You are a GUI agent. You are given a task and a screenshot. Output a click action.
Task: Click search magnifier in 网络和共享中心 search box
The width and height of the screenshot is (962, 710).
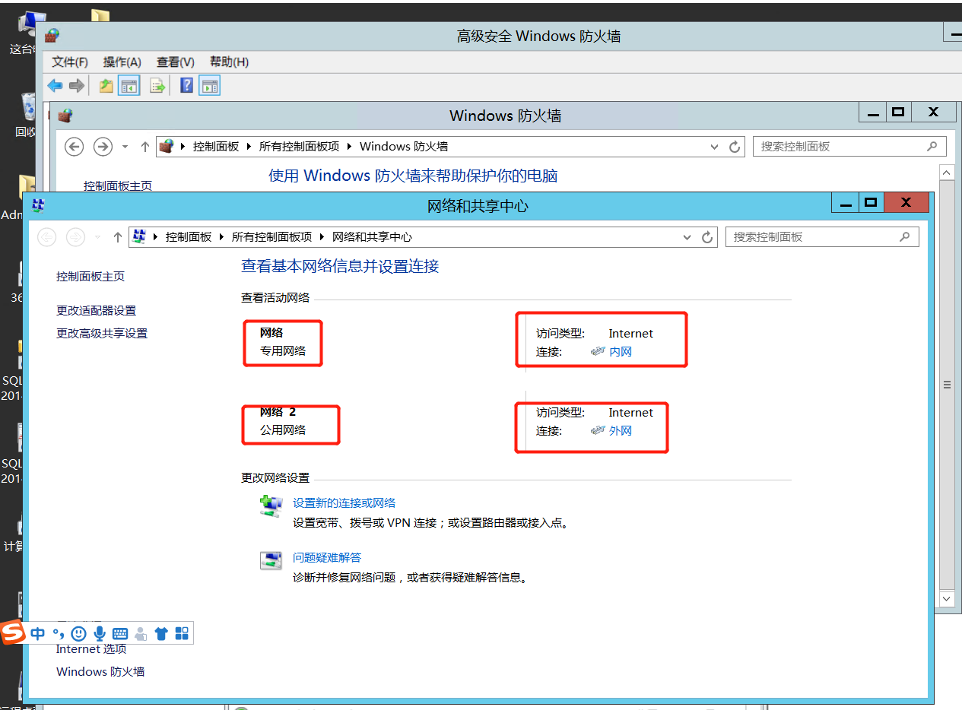coord(904,236)
